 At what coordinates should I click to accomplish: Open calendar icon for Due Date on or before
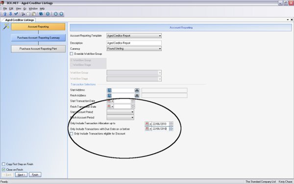(147, 129)
